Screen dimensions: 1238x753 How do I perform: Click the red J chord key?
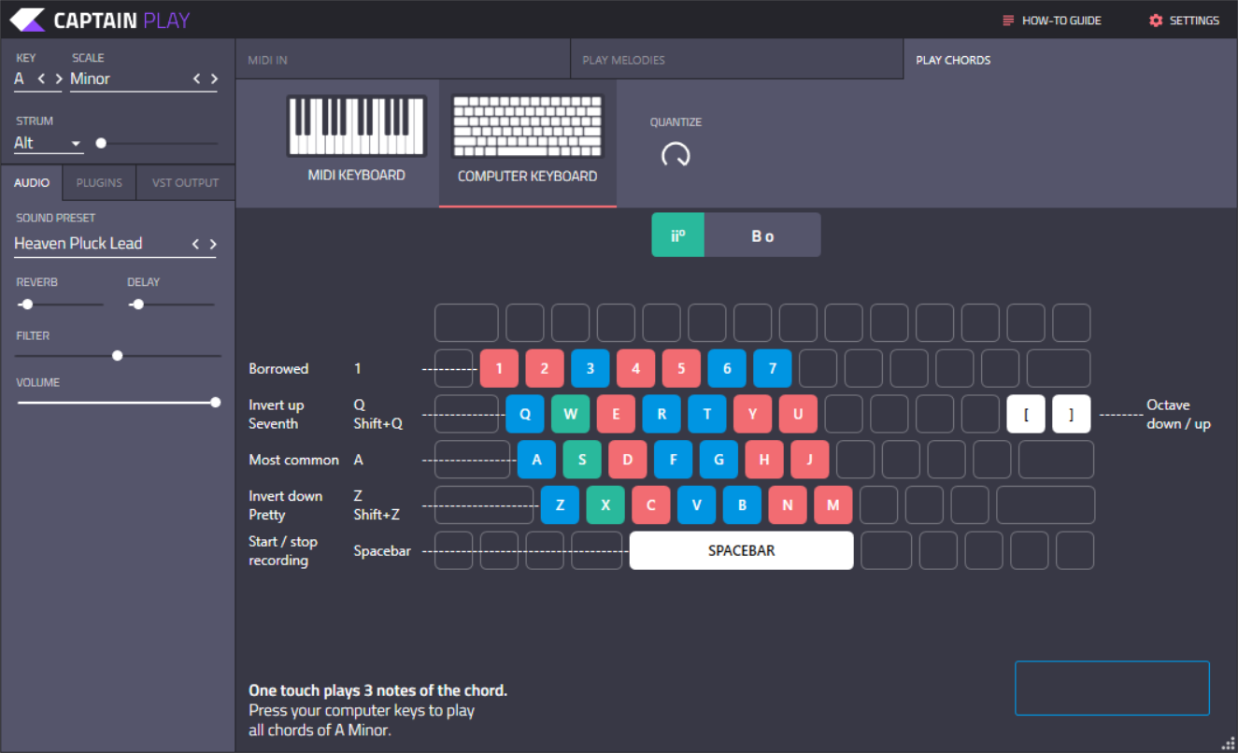point(810,460)
